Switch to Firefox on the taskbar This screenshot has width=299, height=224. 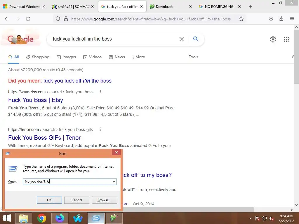60,218
